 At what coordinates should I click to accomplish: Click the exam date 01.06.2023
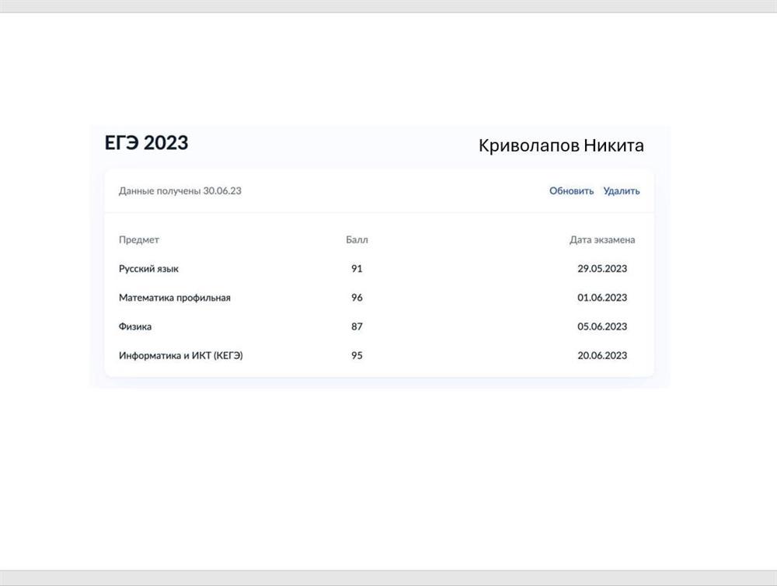[x=602, y=298]
